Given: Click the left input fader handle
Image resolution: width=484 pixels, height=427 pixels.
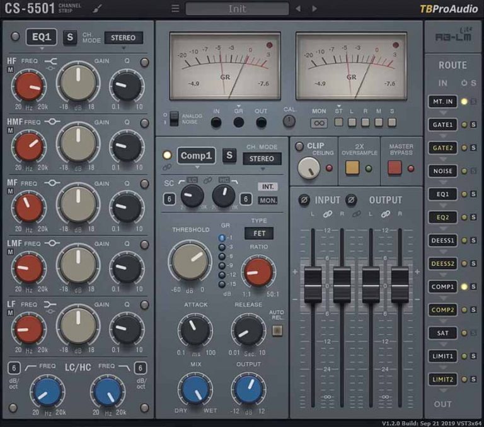Looking at the screenshot, I should coord(313,284).
